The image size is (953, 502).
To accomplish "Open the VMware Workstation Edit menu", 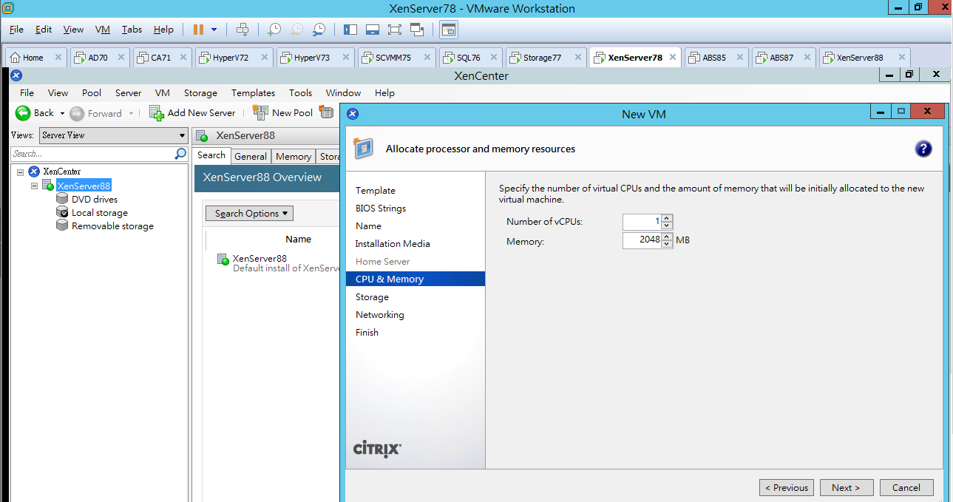I will (x=44, y=30).
